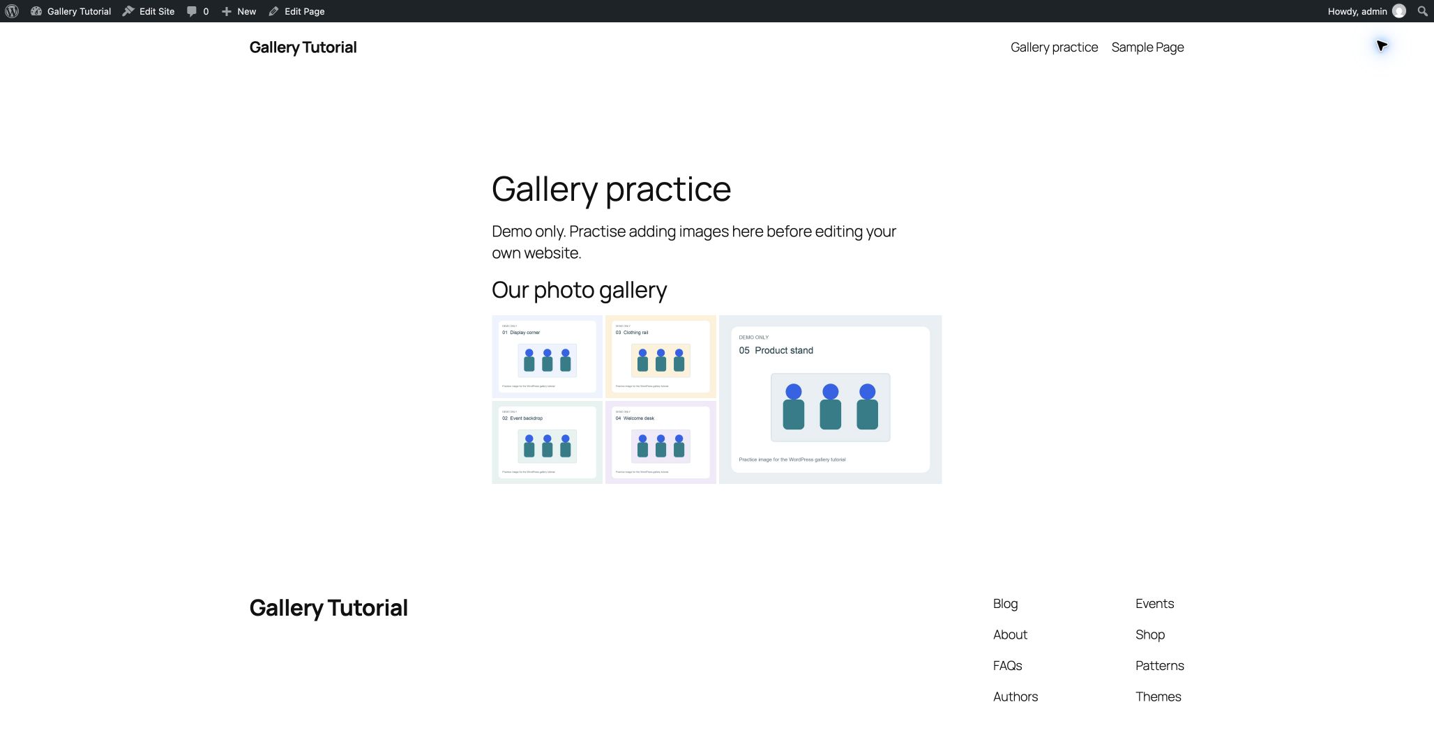Screen dimensions: 1434x737
Task: Open the FAQs footer link
Action: tap(1007, 666)
